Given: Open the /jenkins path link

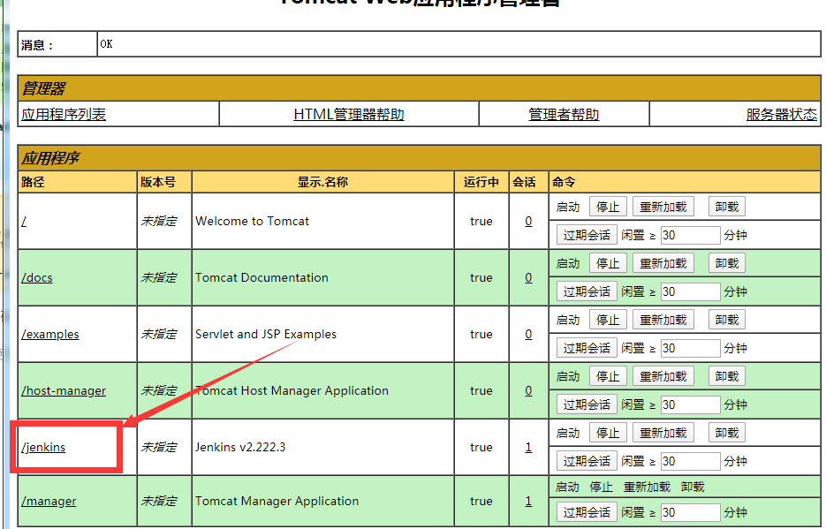Looking at the screenshot, I should tap(43, 447).
